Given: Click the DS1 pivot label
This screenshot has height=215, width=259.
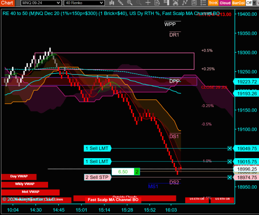Looking at the screenshot, I should tap(174, 137).
